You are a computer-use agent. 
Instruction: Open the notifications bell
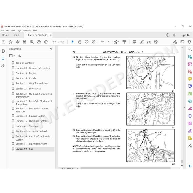tap(174, 35)
